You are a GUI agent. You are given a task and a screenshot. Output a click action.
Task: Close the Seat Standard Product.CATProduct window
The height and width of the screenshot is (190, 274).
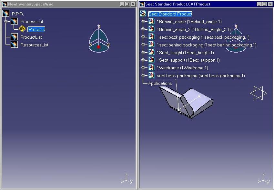coord(270,4)
